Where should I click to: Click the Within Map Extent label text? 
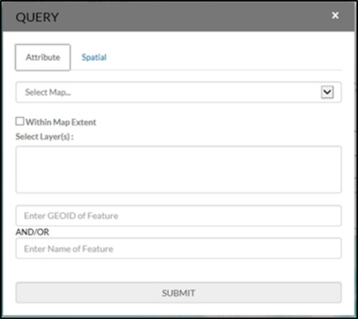click(61, 122)
